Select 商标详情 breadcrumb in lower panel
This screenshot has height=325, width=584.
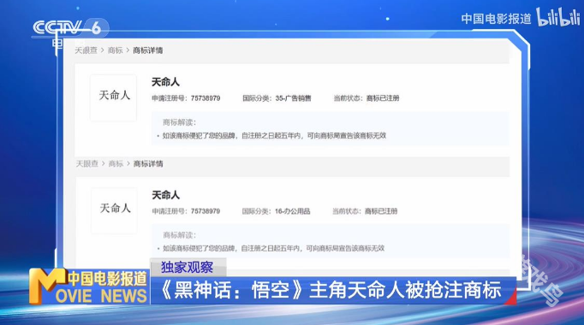click(148, 163)
